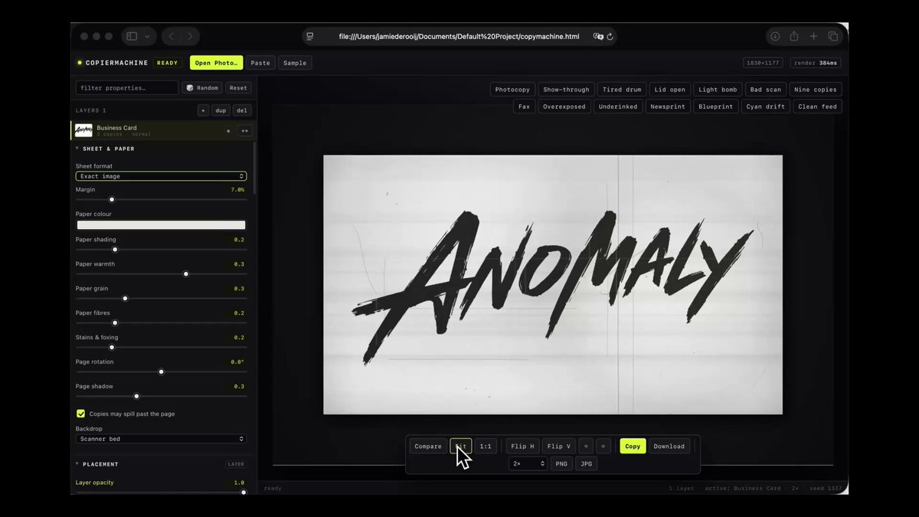Toggle the Compare view
Viewport: 919px width, 517px height.
pyautogui.click(x=428, y=446)
